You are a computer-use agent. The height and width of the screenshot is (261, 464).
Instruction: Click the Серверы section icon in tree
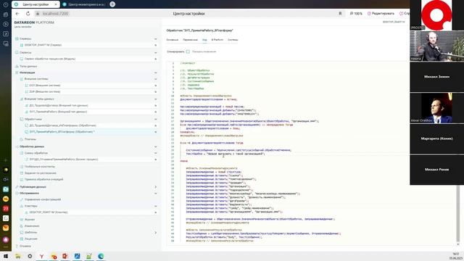17,38
